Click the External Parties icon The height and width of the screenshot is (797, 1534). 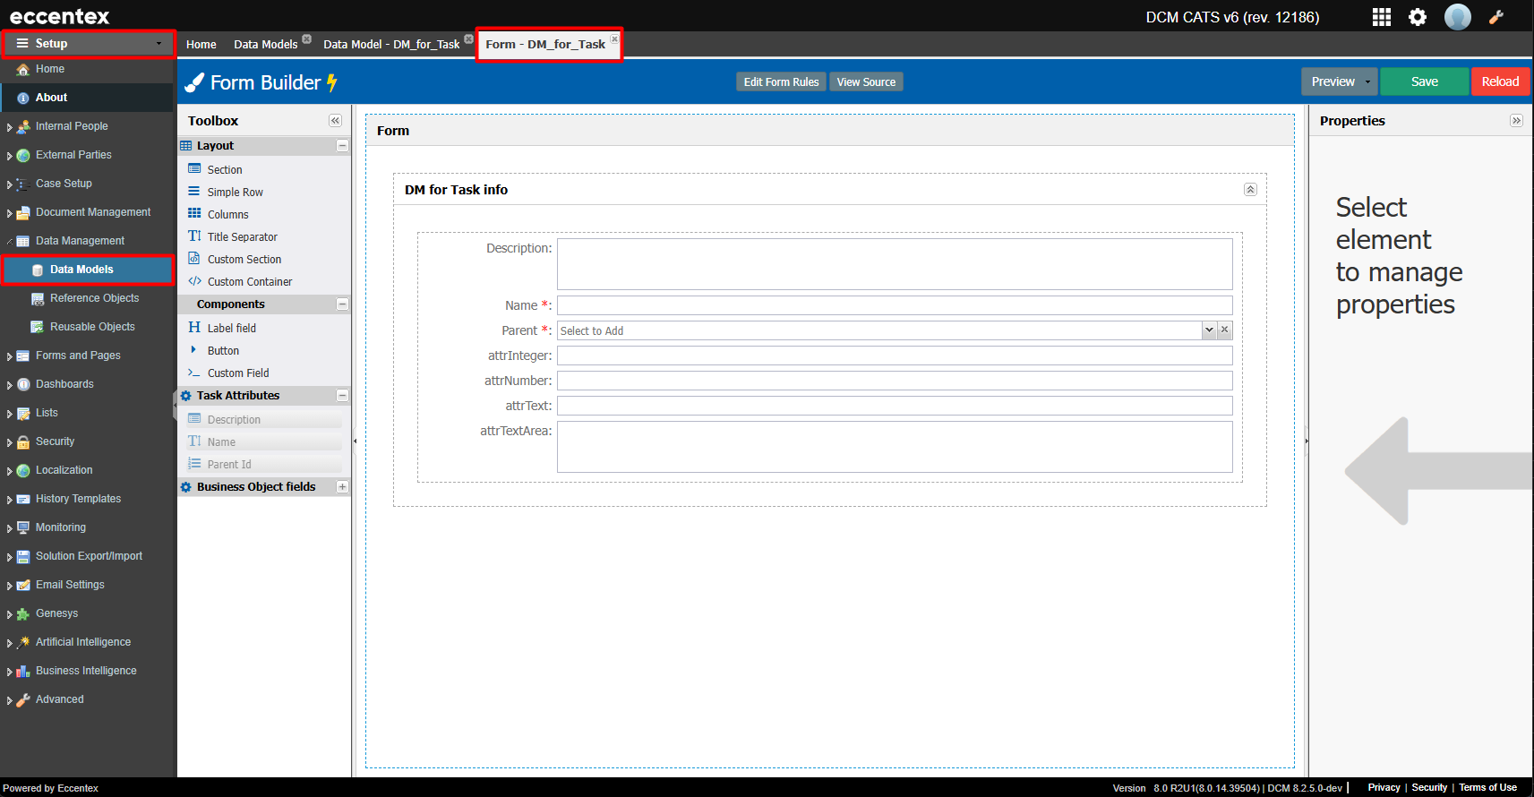[x=23, y=156]
